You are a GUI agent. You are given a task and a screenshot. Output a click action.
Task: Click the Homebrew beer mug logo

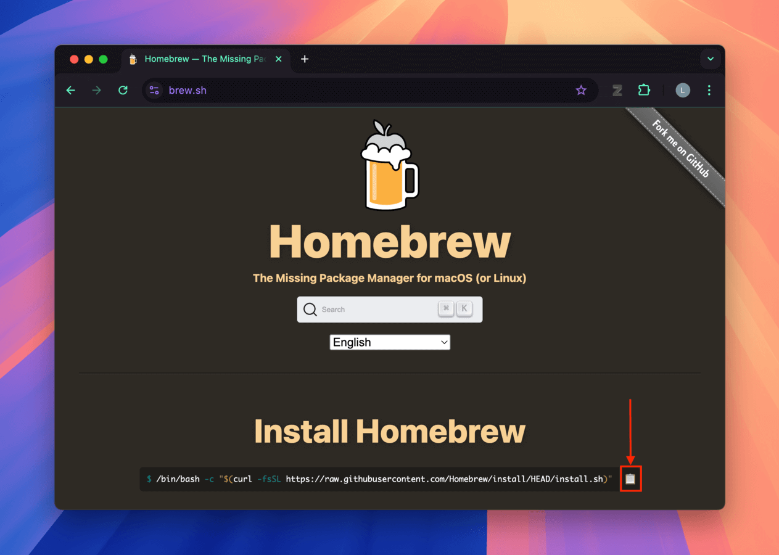click(390, 165)
